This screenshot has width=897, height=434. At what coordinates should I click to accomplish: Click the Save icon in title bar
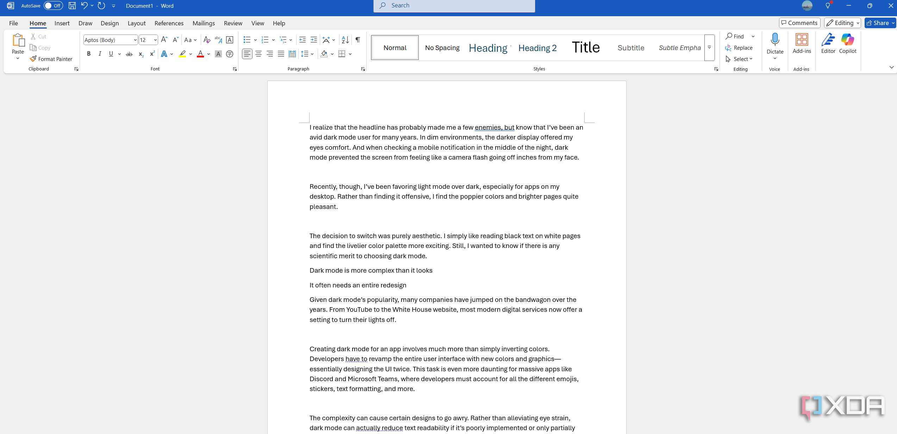click(x=72, y=6)
